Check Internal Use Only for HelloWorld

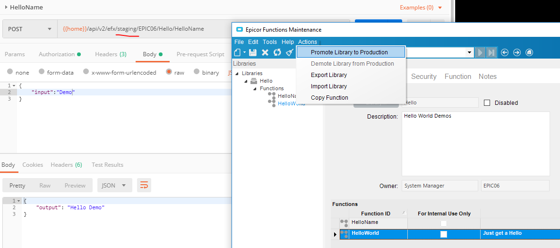click(444, 234)
